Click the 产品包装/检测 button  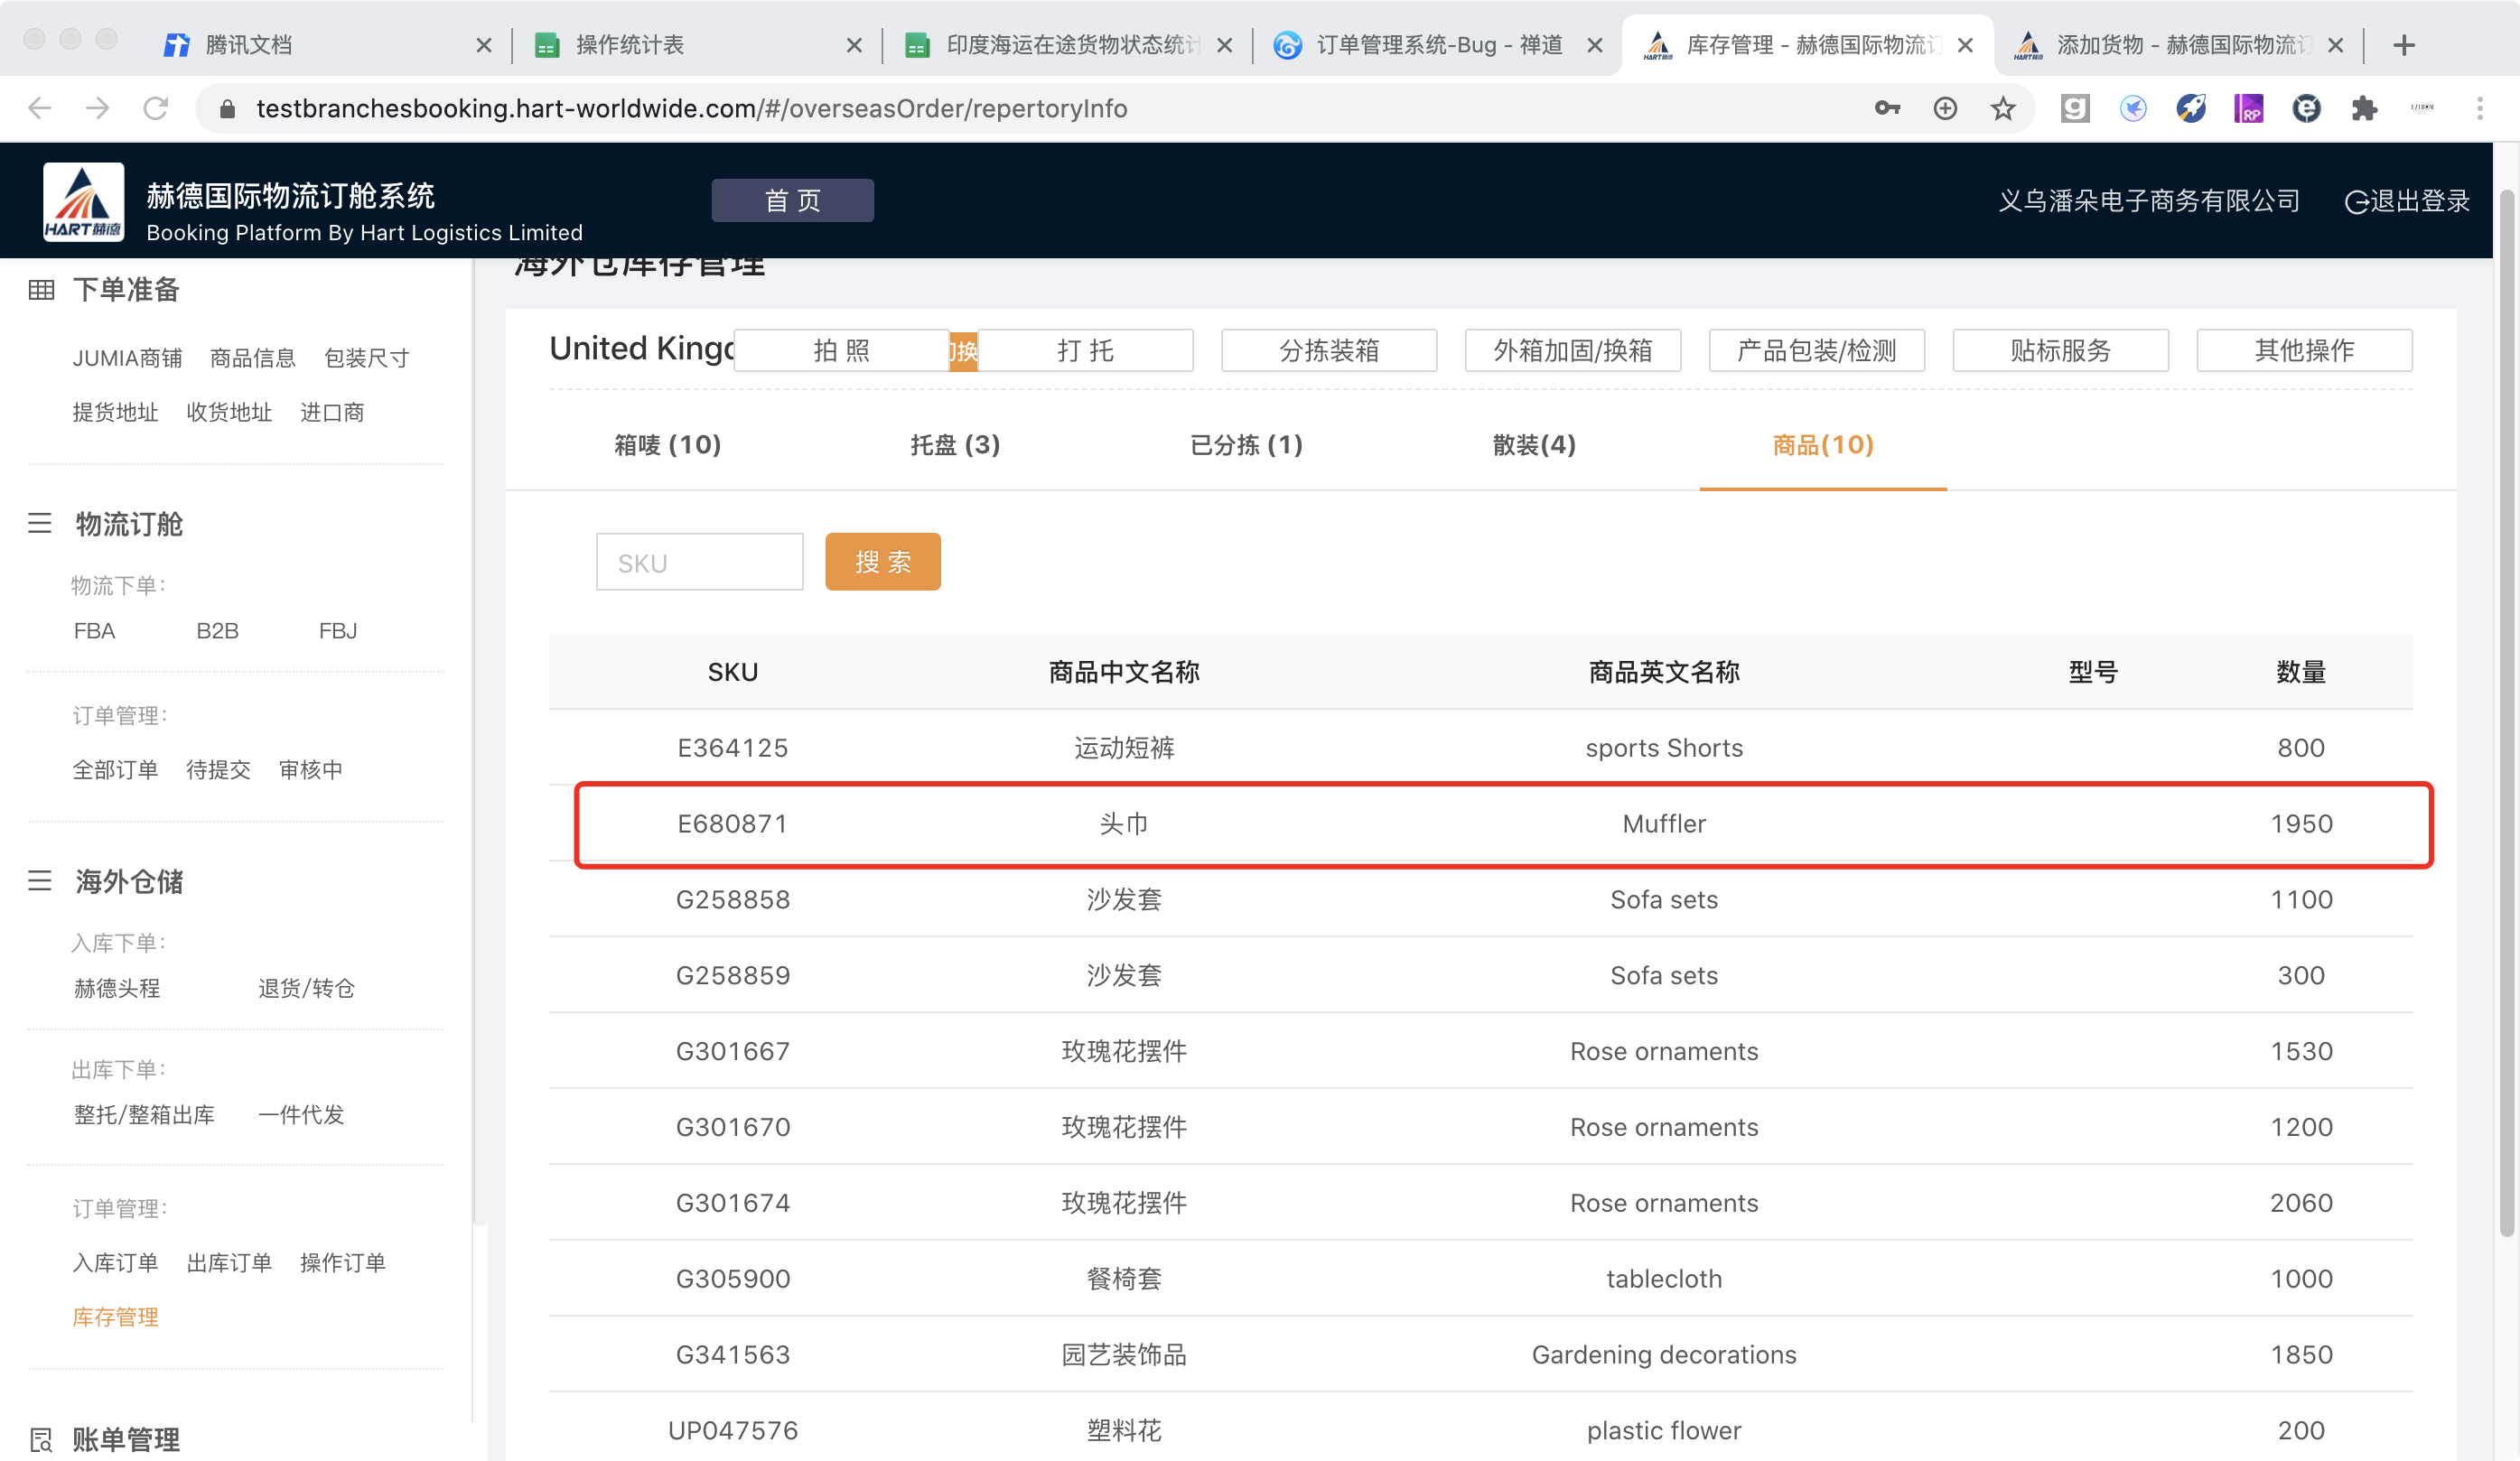(x=1817, y=350)
